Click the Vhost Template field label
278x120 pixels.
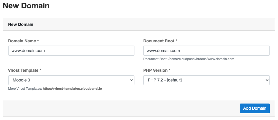pyautogui.click(x=25, y=71)
